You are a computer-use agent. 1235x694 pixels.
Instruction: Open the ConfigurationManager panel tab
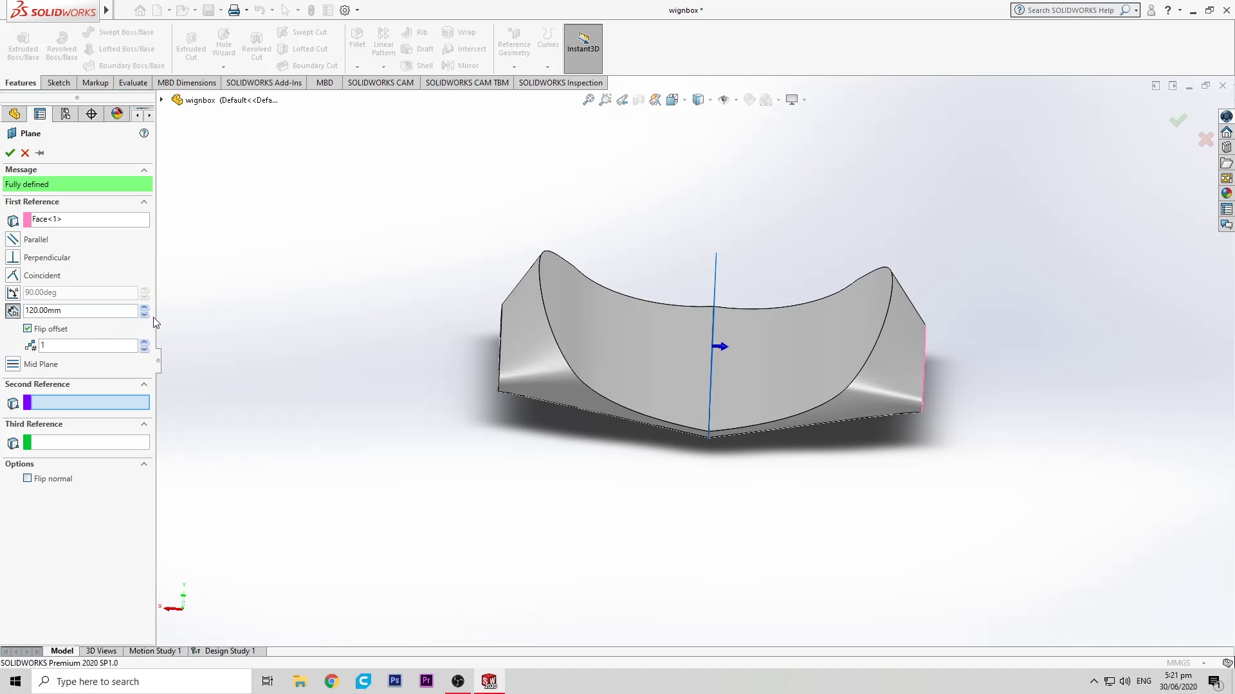pyautogui.click(x=66, y=114)
